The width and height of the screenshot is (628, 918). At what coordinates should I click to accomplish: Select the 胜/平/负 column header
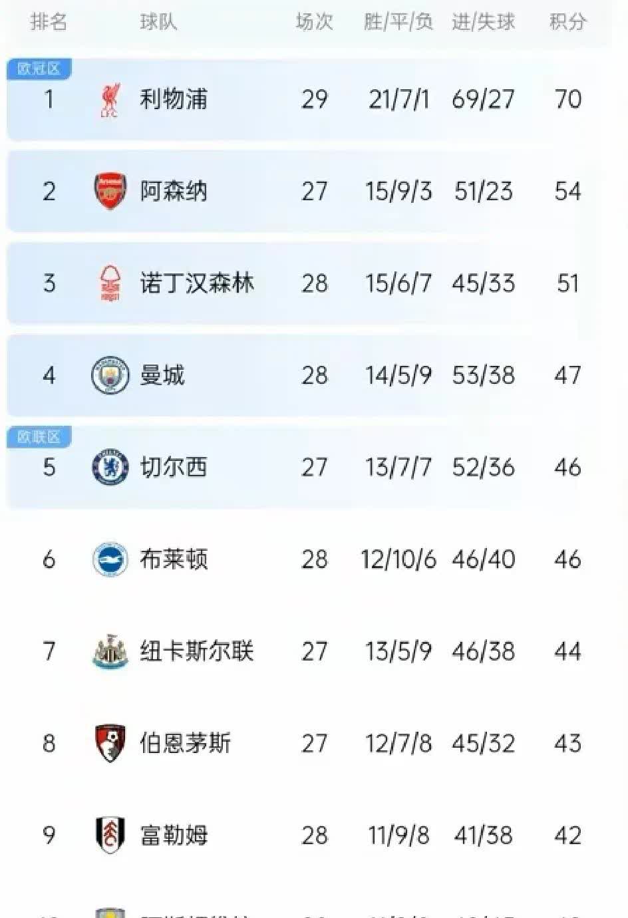(x=398, y=22)
